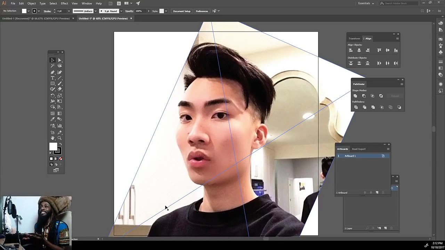Set fill to None

point(60,159)
